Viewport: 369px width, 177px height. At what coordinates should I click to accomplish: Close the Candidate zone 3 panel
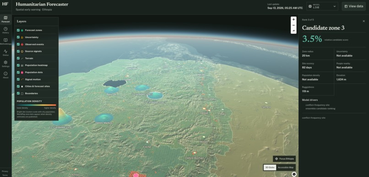[364, 21]
